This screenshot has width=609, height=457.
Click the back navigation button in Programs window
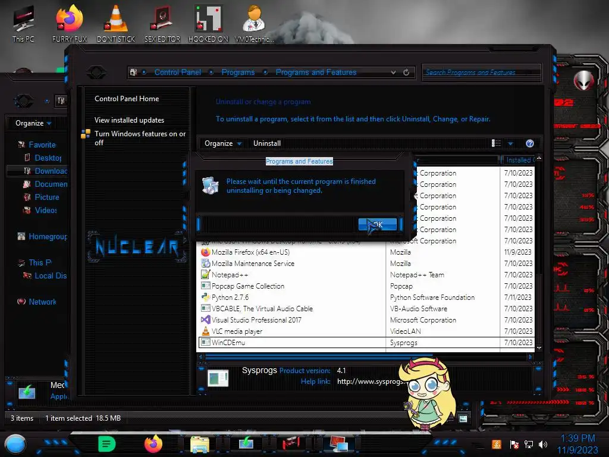coord(96,72)
